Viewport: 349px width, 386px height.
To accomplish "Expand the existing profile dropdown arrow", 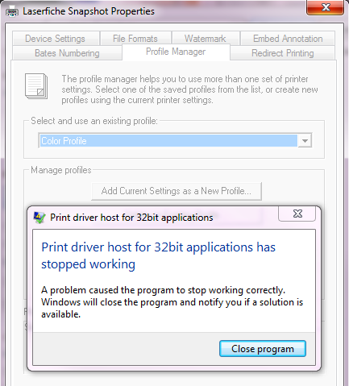I will click(x=305, y=141).
